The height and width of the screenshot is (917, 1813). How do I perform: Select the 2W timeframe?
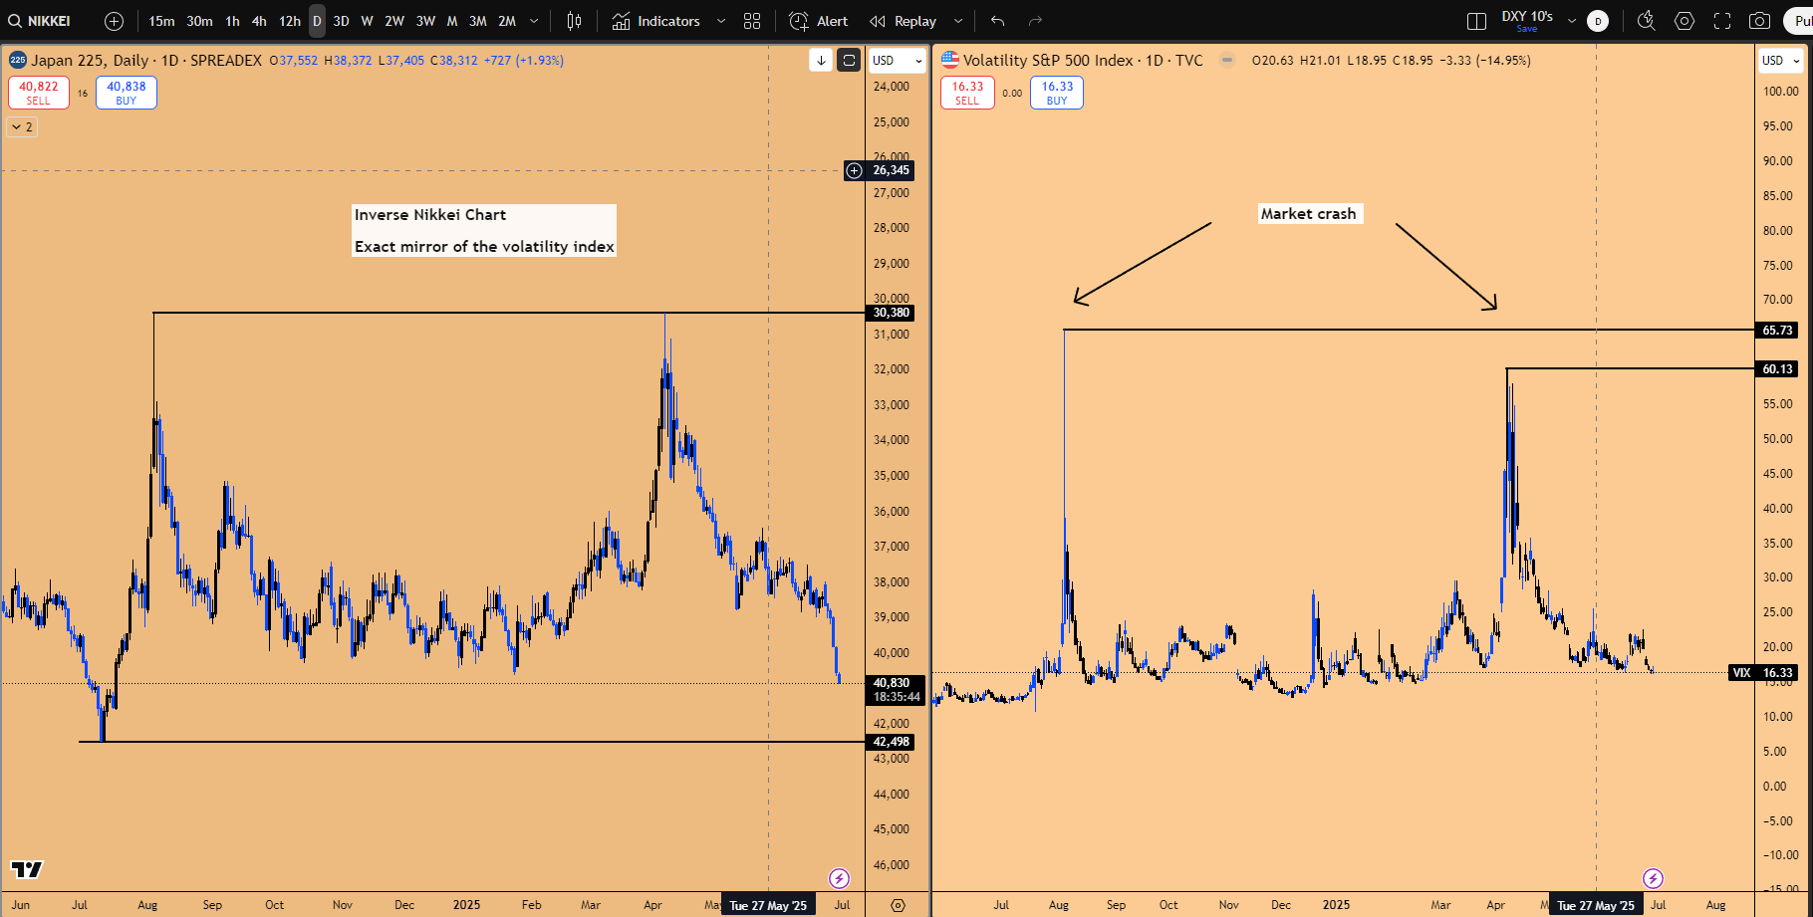click(394, 21)
